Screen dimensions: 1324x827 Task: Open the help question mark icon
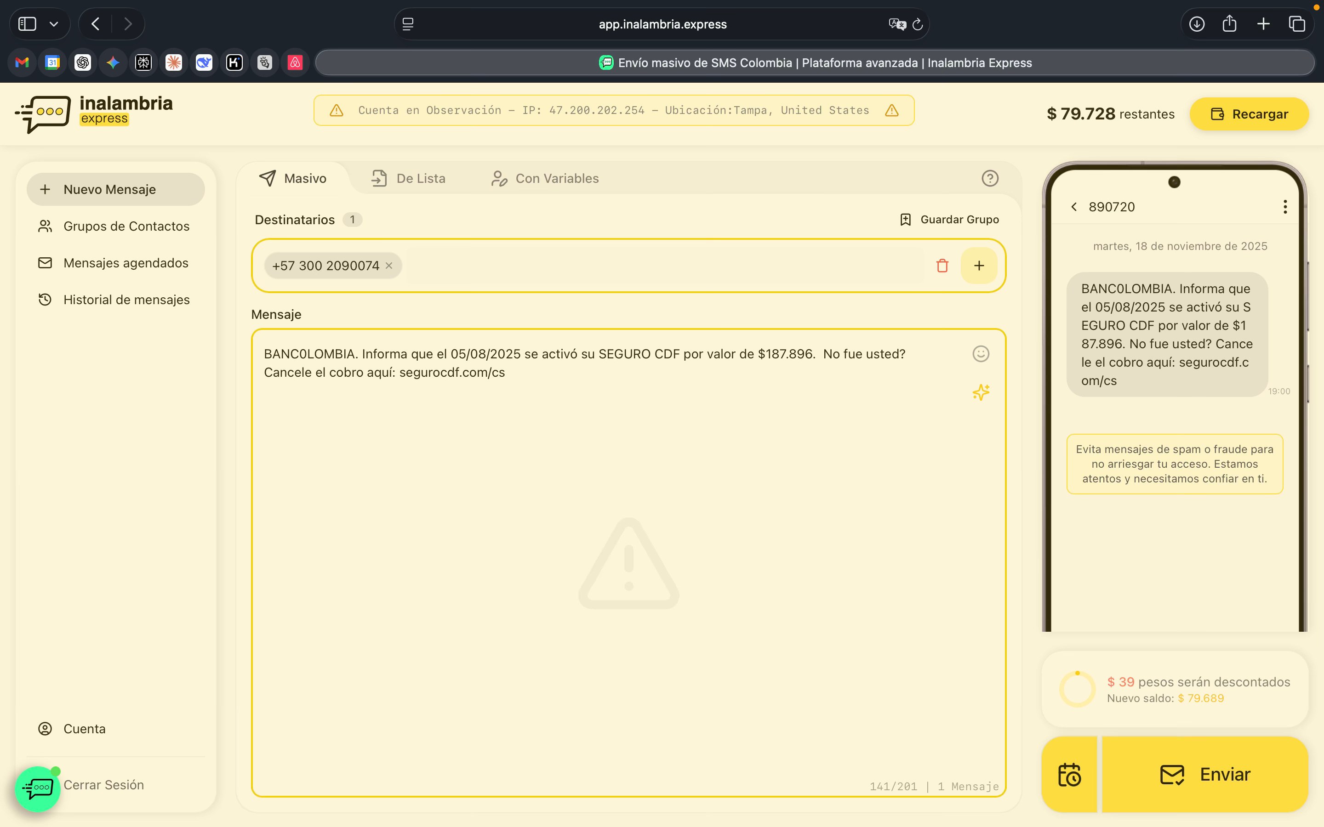point(990,178)
